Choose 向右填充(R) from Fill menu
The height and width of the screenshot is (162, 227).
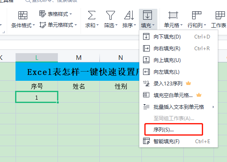click(178, 49)
